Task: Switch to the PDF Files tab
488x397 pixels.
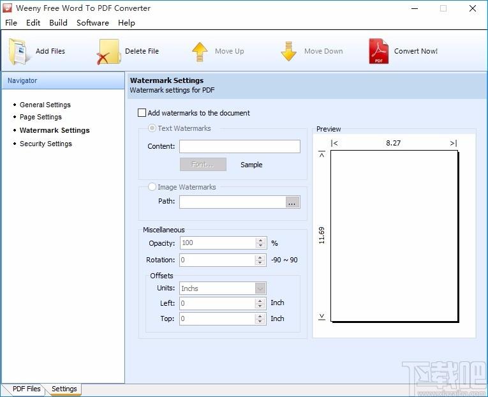Action: [26, 389]
